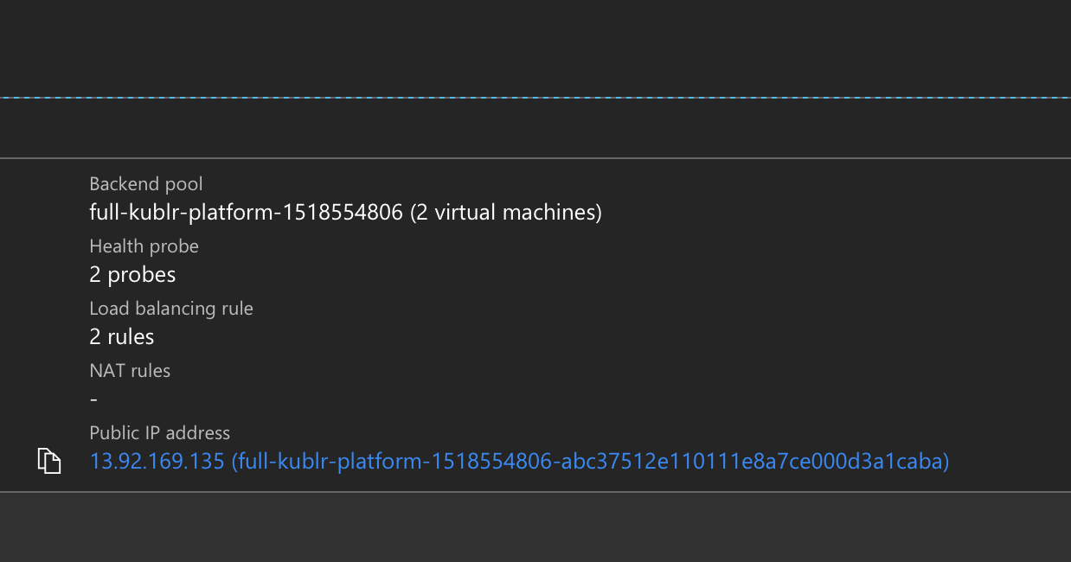
Task: Click the lighter gray footer area
Action: tap(535, 527)
